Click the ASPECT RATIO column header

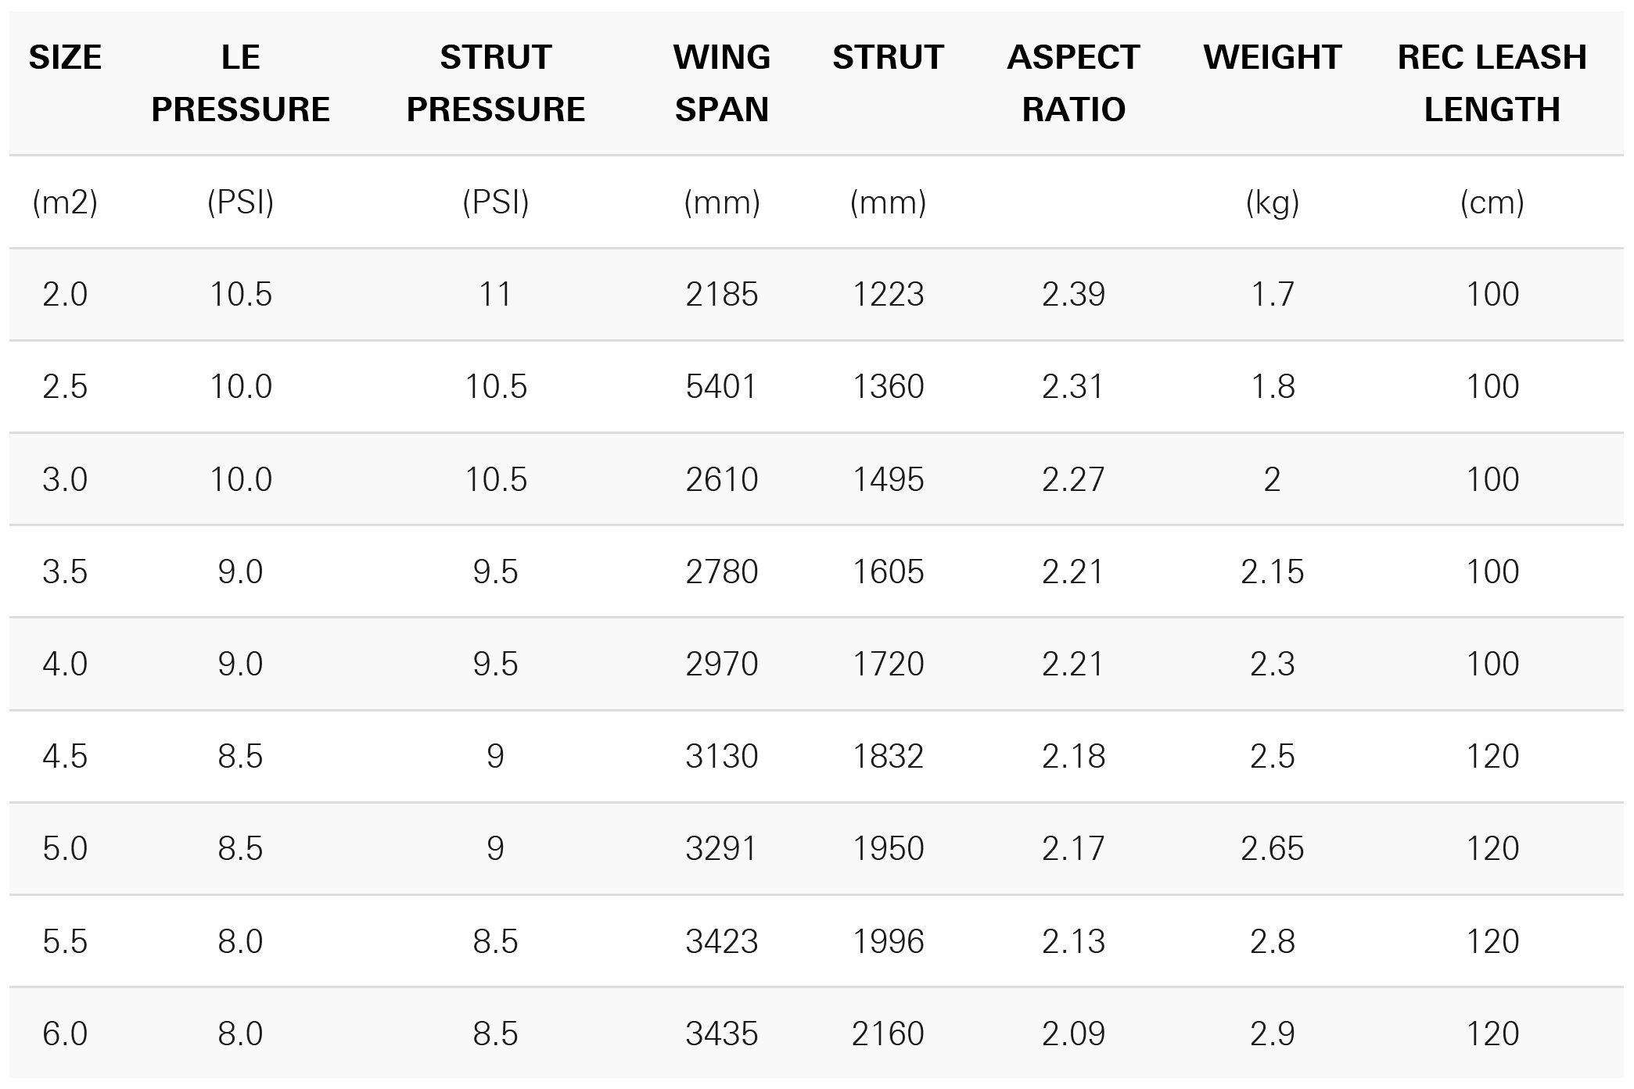[1072, 83]
